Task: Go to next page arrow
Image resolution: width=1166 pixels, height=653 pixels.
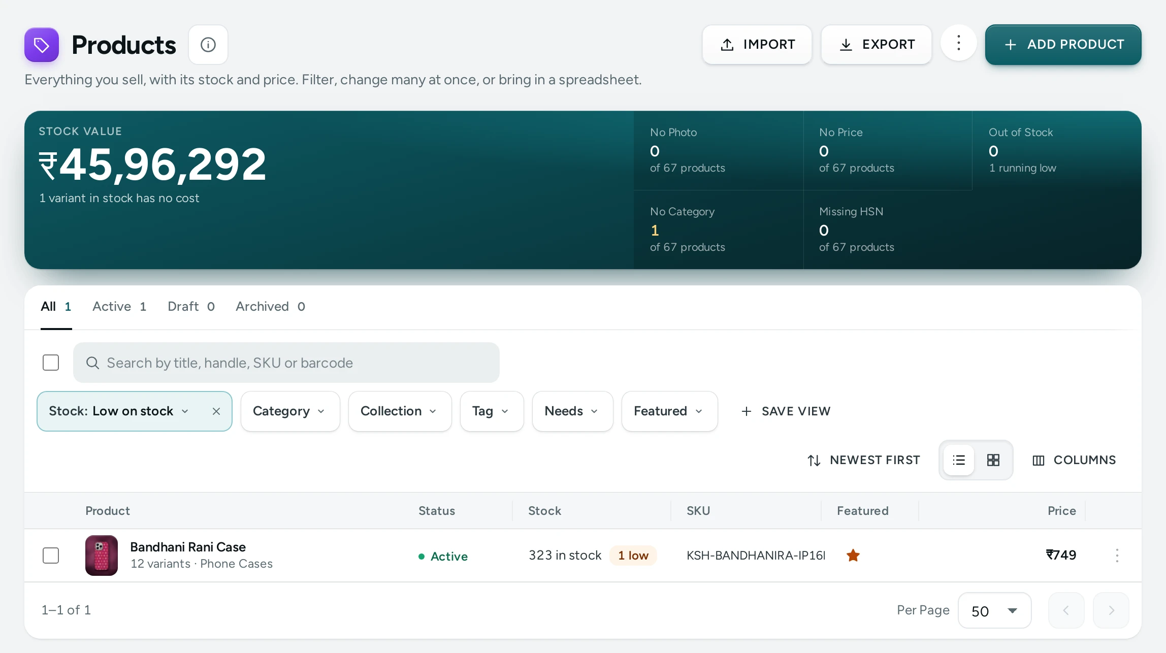Action: pos(1111,610)
